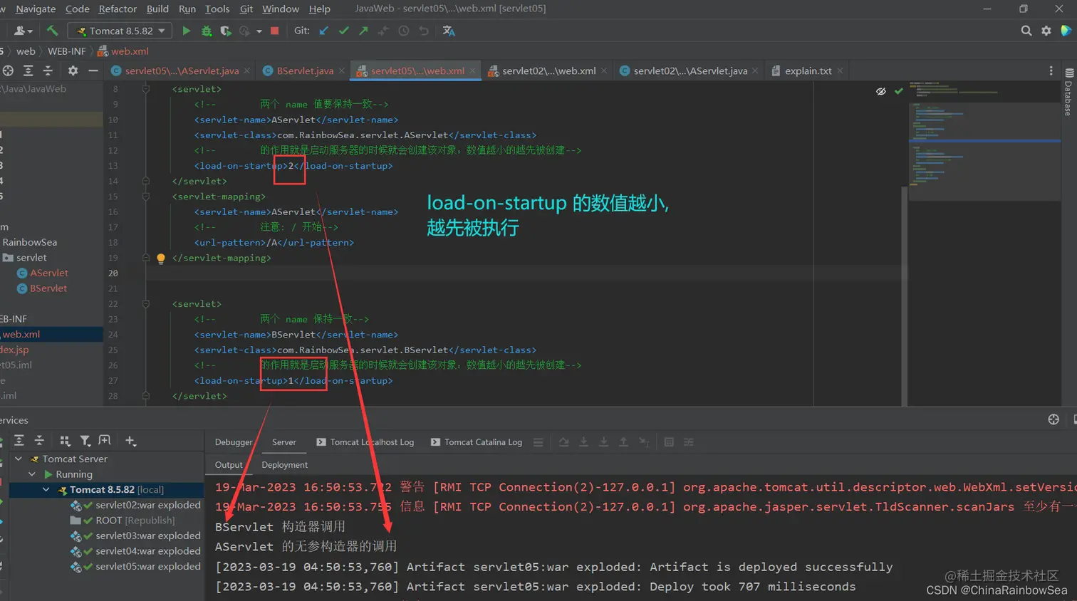
Task: Commit changes with Git checkmark icon
Action: pyautogui.click(x=344, y=31)
